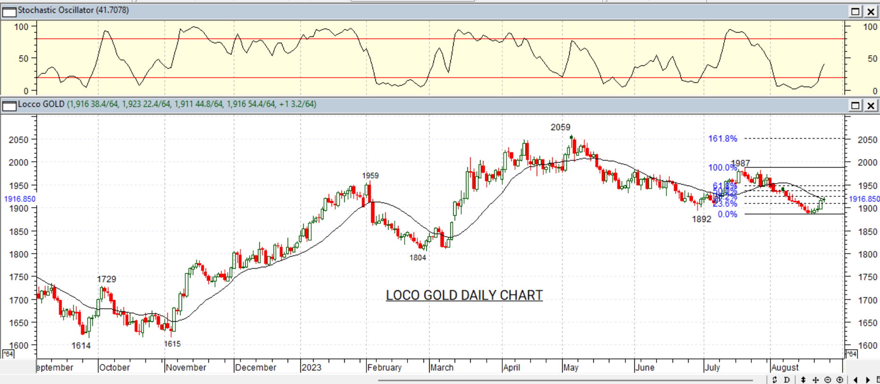This screenshot has width=880, height=384.
Task: Open the Stochastic Oscillator panel window icon
Action: coord(9,11)
